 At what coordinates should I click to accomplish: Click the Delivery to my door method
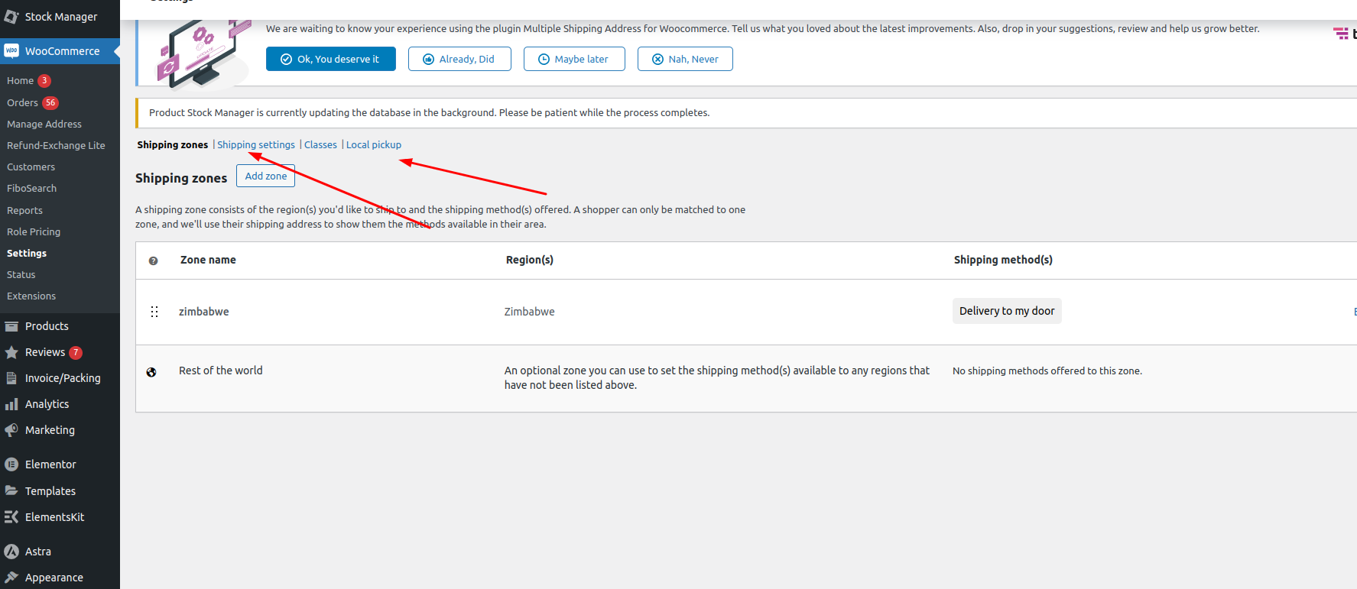pyautogui.click(x=1007, y=311)
